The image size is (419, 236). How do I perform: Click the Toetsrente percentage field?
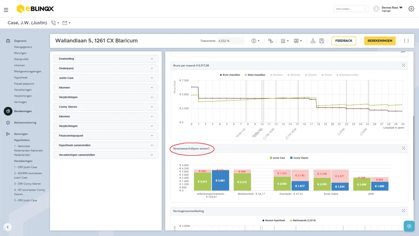coord(231,41)
